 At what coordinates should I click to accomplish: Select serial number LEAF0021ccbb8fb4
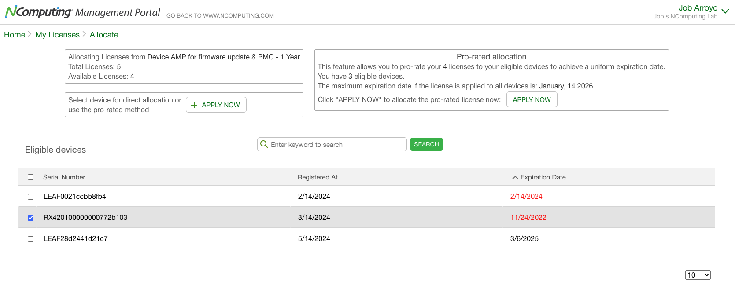click(x=75, y=197)
